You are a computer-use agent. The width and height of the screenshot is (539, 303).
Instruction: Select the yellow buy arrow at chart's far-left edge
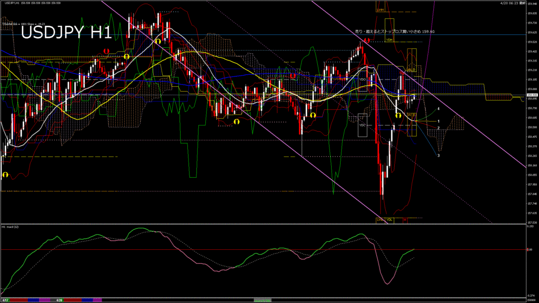click(5, 175)
